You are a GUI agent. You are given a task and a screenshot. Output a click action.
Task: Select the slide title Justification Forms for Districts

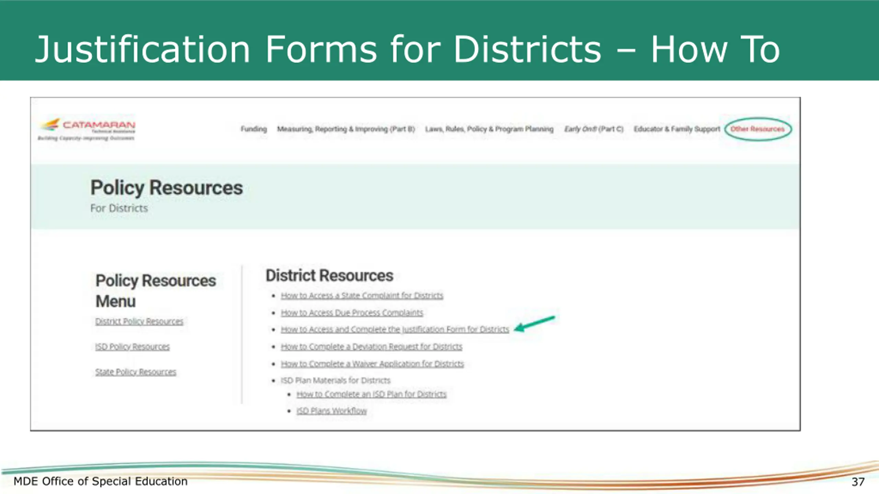[x=407, y=50]
